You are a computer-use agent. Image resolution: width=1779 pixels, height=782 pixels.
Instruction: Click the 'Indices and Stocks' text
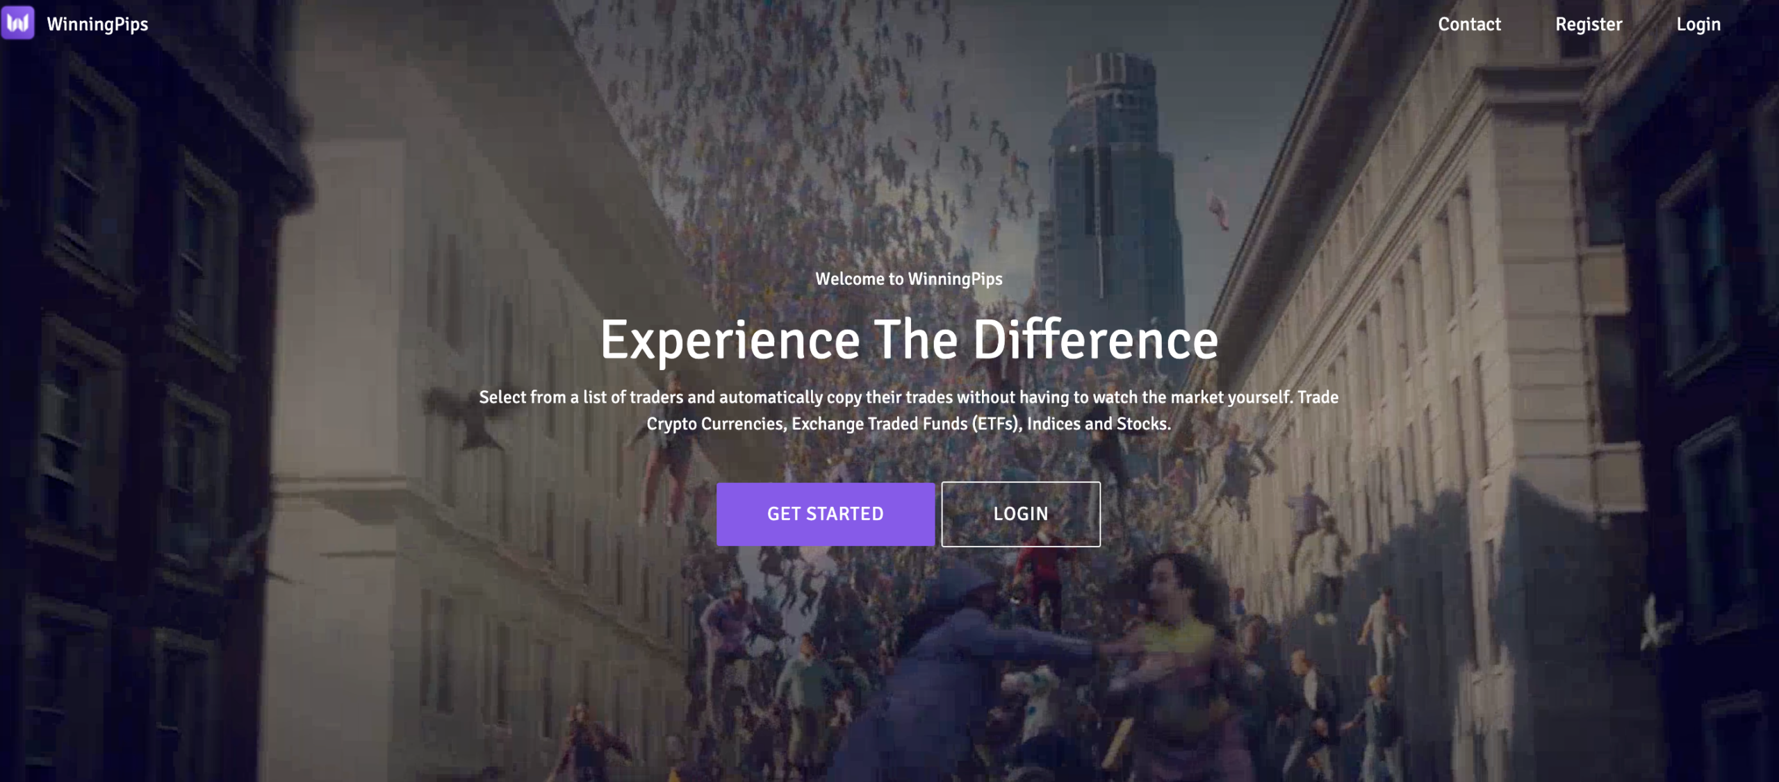tap(1099, 424)
